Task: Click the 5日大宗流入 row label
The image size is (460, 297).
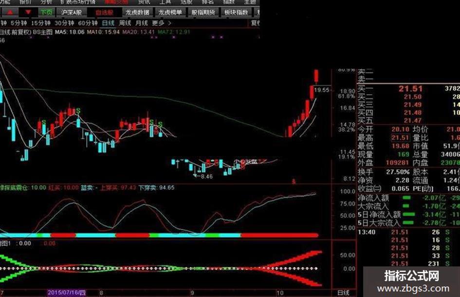Action: tap(379, 223)
